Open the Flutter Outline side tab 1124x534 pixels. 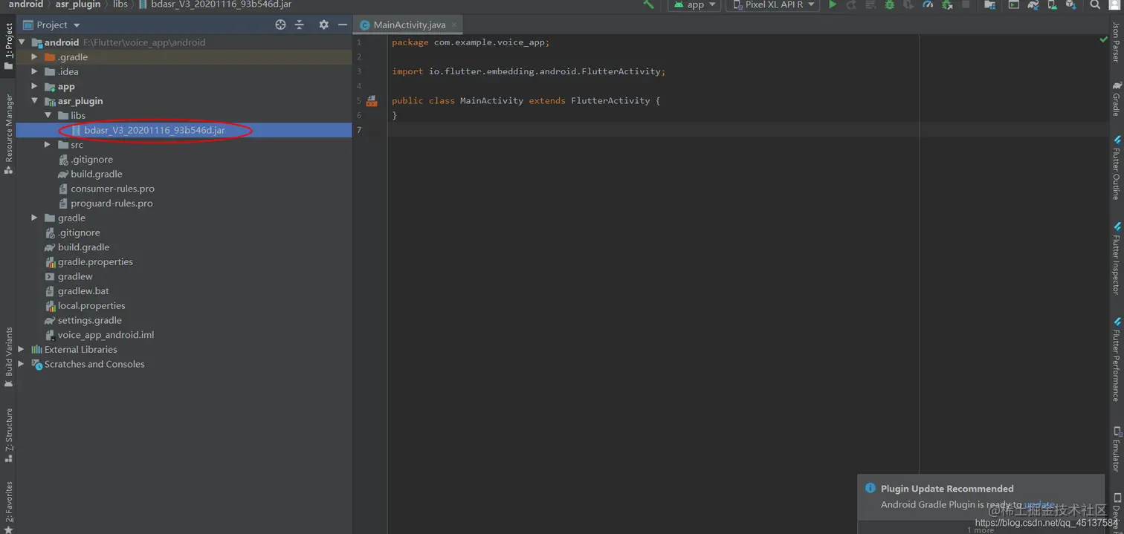(x=1116, y=168)
